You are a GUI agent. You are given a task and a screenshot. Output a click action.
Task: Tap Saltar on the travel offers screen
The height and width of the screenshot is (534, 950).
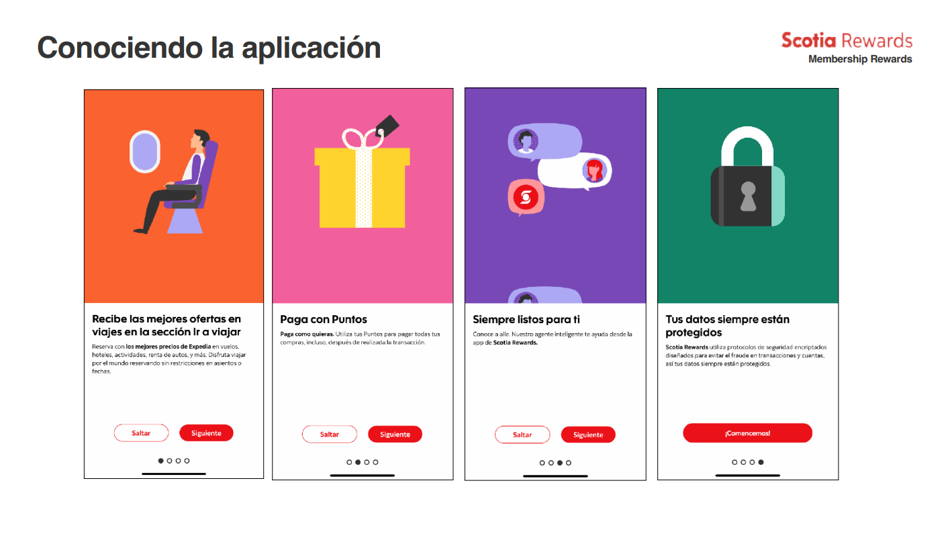pyautogui.click(x=141, y=433)
